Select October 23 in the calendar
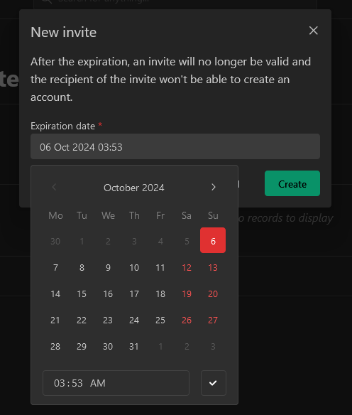The height and width of the screenshot is (415, 352). point(108,320)
